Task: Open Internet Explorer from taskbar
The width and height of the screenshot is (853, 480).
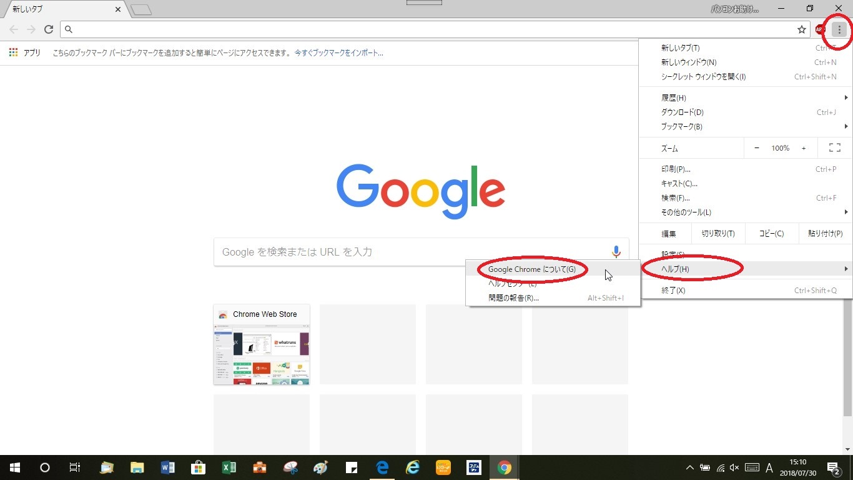Action: [413, 467]
